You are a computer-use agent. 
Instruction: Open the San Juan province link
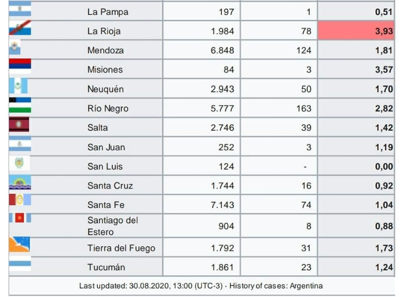[106, 147]
